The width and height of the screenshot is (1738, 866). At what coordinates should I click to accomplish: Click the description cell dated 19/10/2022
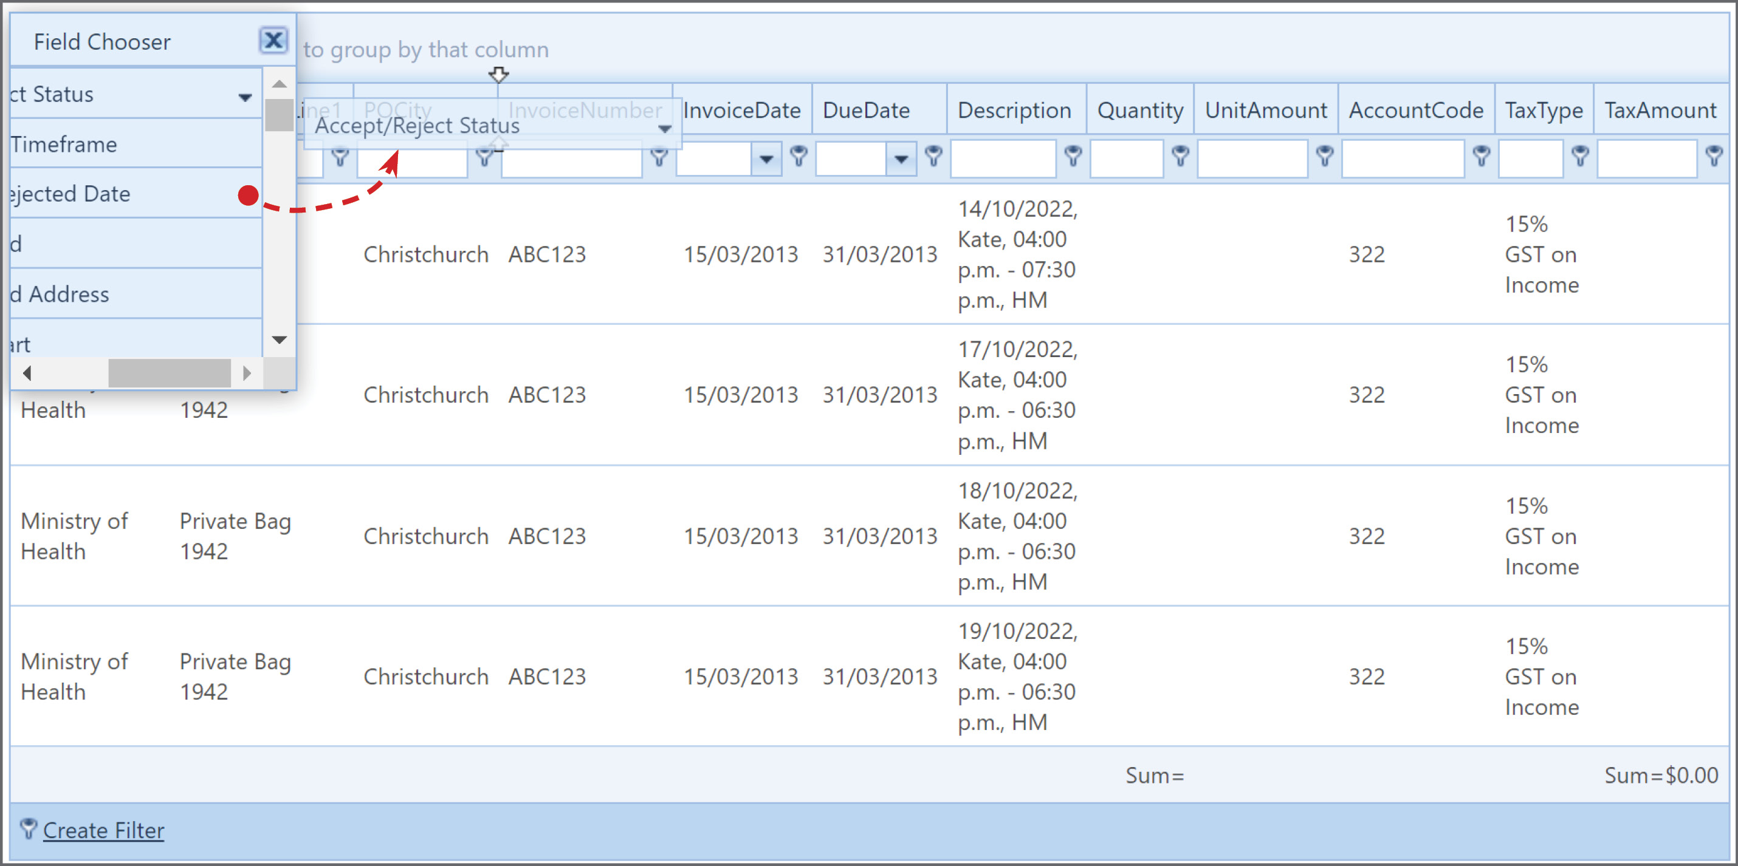(1017, 677)
